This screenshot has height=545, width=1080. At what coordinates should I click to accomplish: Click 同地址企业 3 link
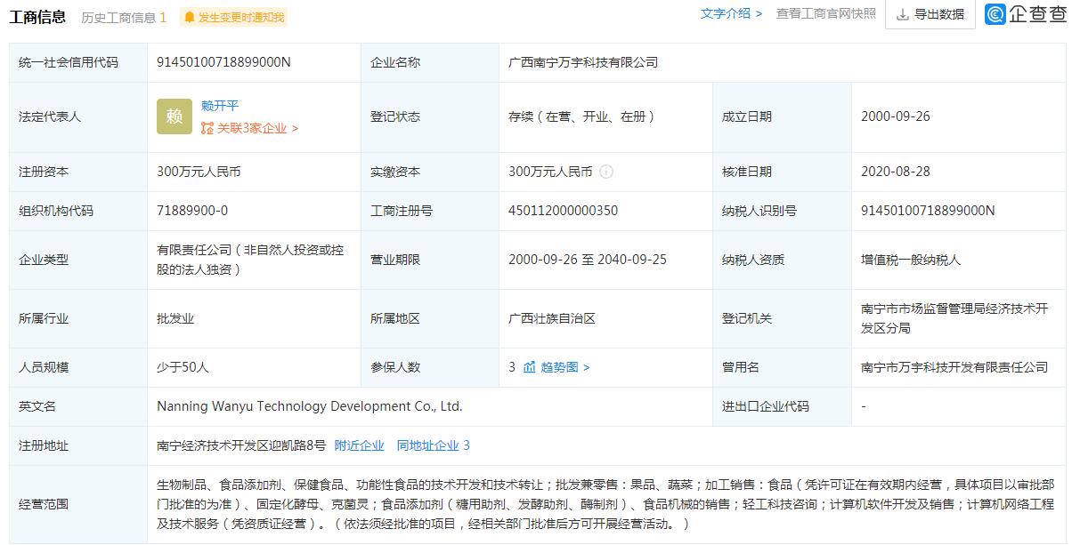pos(434,445)
